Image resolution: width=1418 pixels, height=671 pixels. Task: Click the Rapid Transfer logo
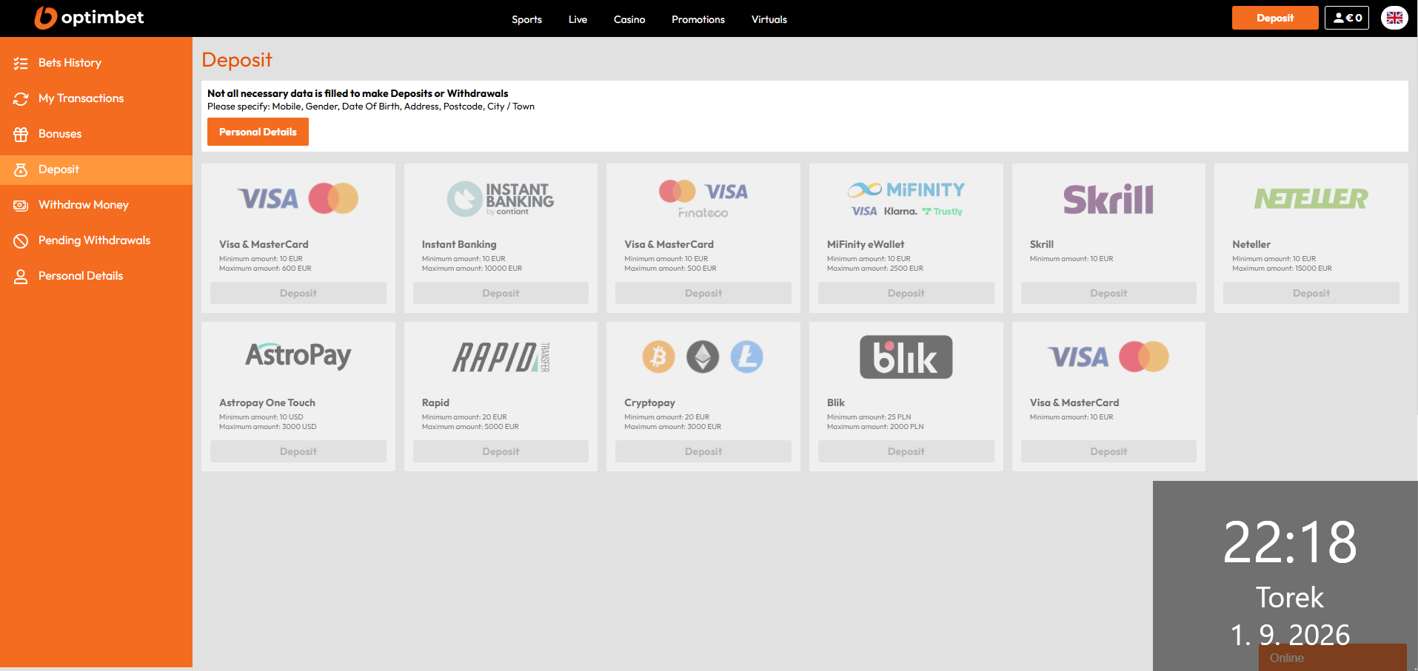coord(501,357)
